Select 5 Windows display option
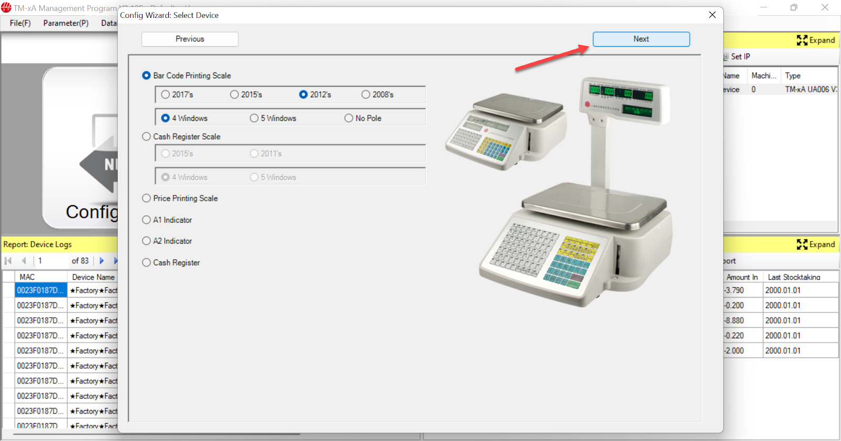The width and height of the screenshot is (841, 441). click(x=254, y=118)
